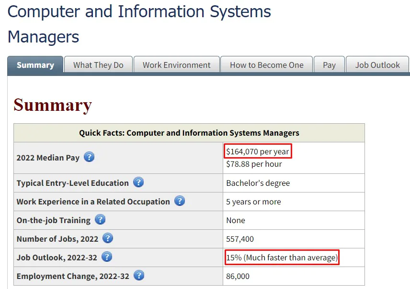Click help icon for Job Outlook, 2022-32

coord(107,257)
